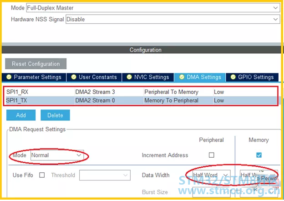
Task: Click the Parameter Settings green check icon
Action: (x=9, y=77)
